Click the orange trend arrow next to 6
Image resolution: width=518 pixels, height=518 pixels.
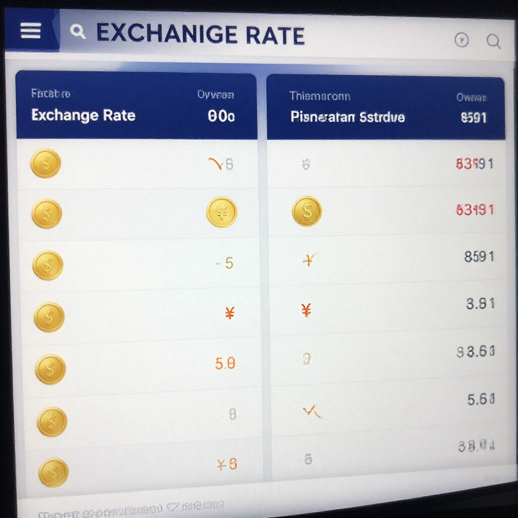215,163
